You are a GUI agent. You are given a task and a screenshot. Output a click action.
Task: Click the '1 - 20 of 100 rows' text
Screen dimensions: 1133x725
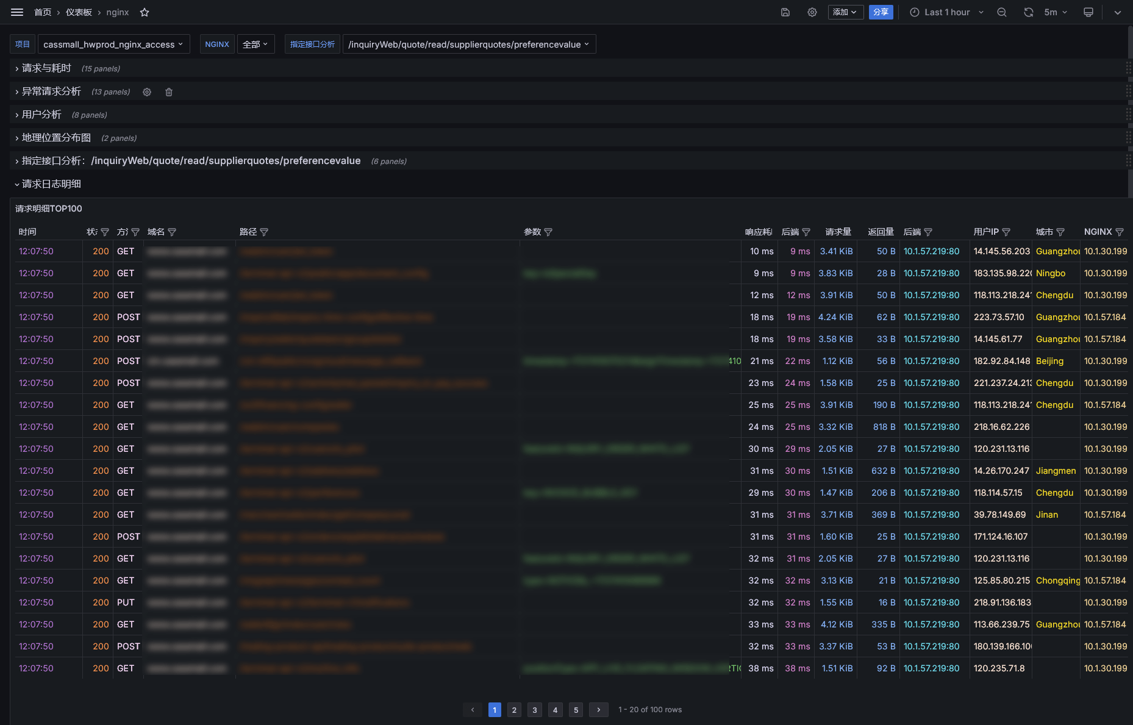coord(650,710)
